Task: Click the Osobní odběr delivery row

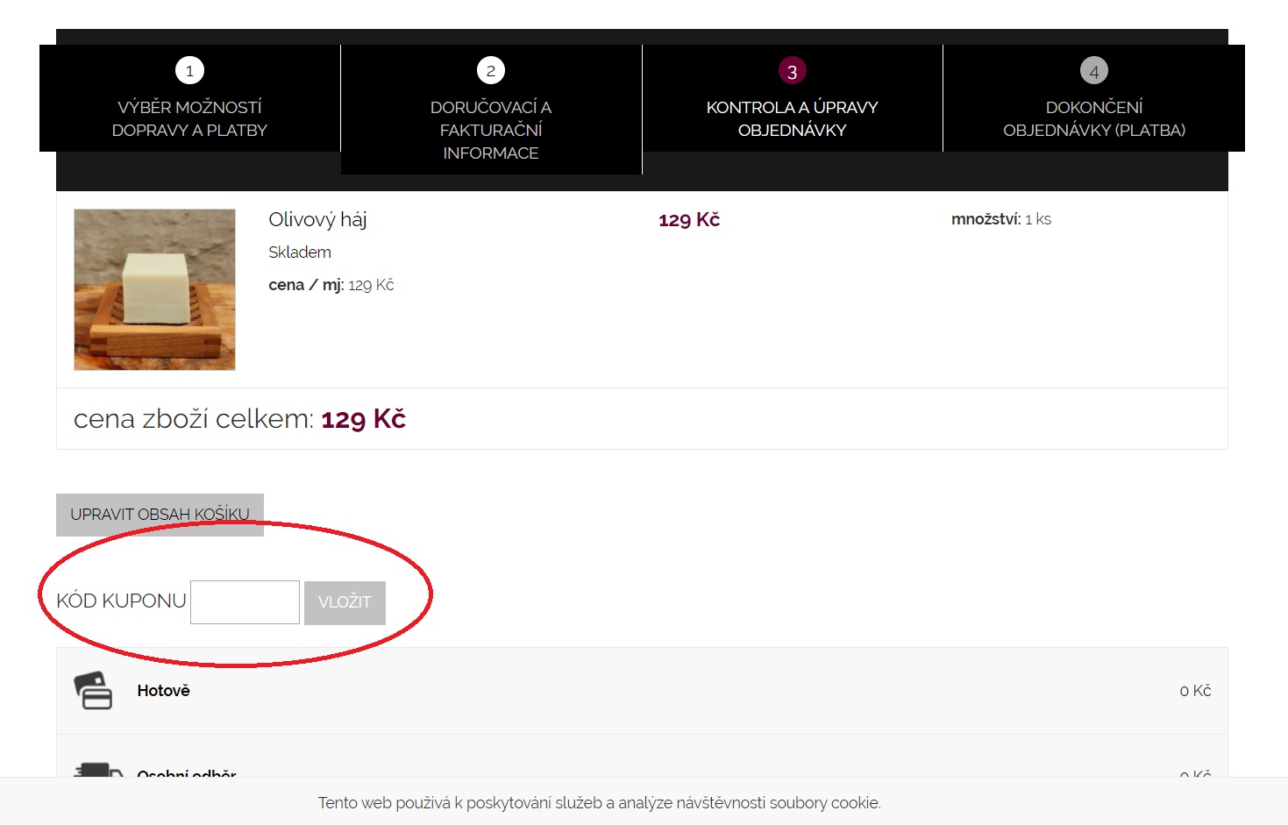Action: [642, 757]
